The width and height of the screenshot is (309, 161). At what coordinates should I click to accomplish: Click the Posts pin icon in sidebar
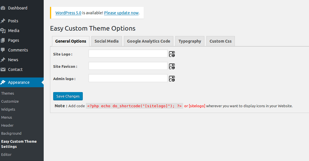click(x=3, y=21)
